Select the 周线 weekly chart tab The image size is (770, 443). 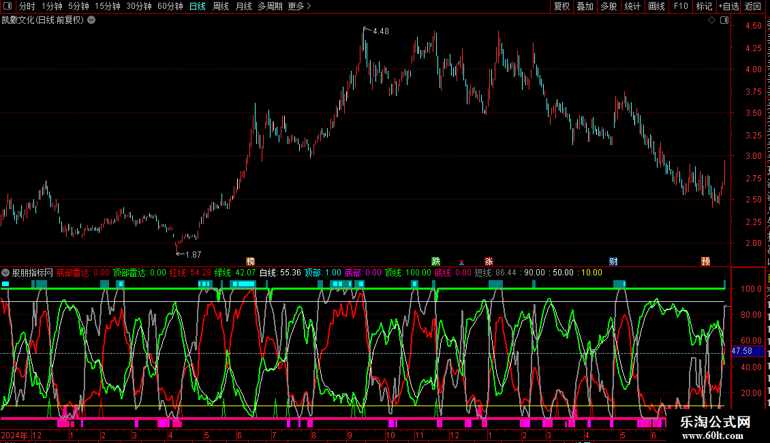(221, 6)
